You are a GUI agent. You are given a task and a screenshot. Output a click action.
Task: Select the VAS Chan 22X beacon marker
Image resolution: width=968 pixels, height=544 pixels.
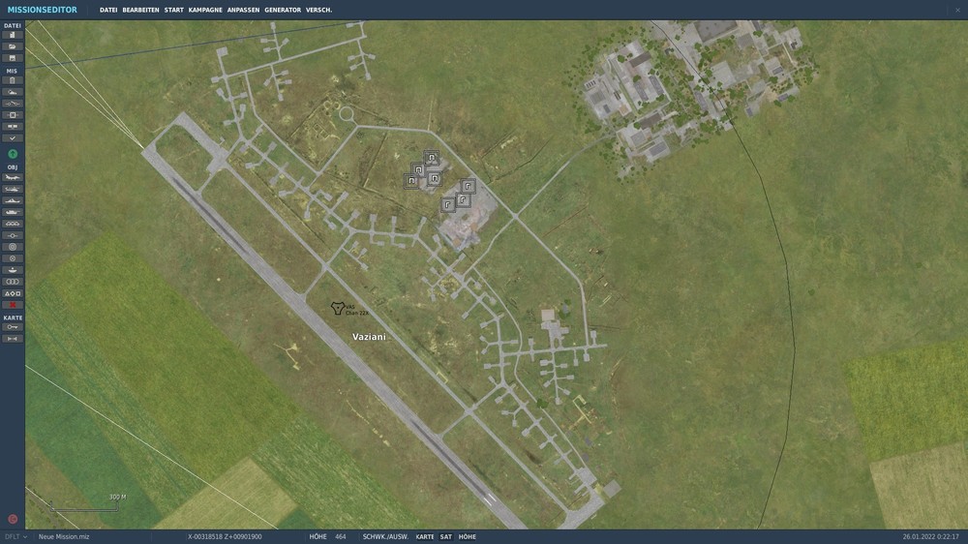338,308
